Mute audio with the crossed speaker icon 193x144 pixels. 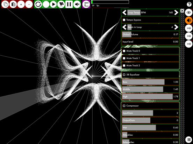(77, 4)
